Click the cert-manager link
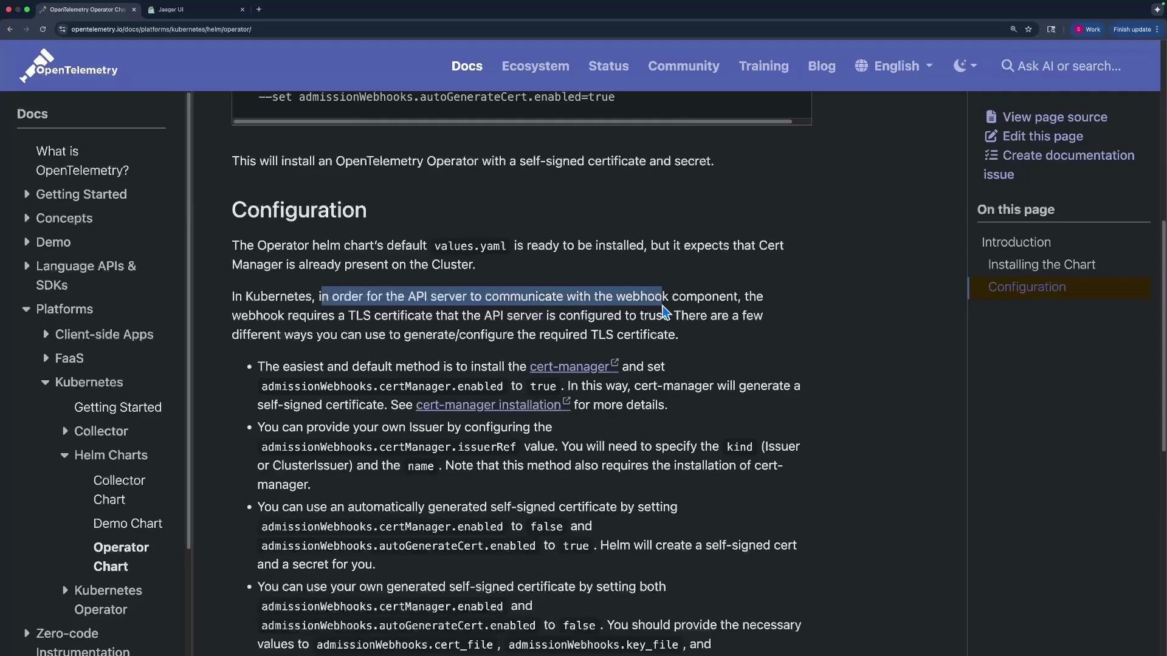This screenshot has width=1167, height=656. (x=574, y=366)
